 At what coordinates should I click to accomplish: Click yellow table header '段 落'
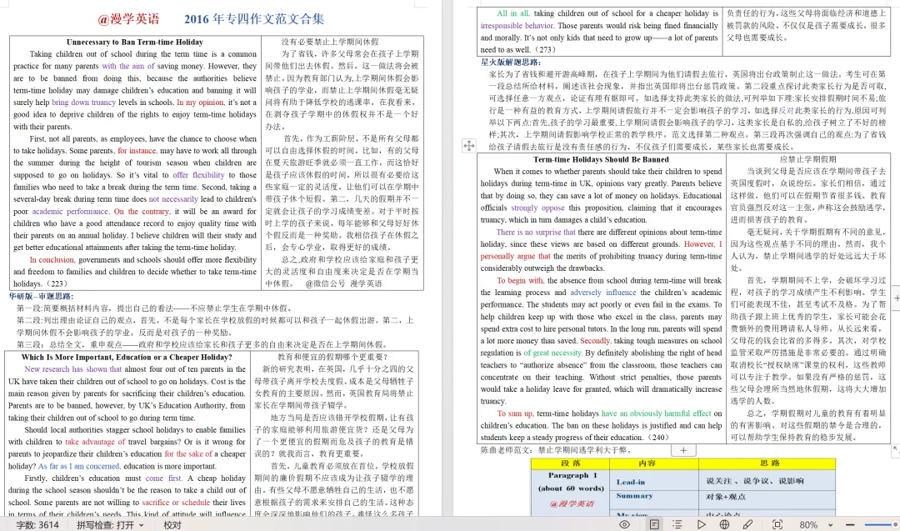tap(570, 463)
